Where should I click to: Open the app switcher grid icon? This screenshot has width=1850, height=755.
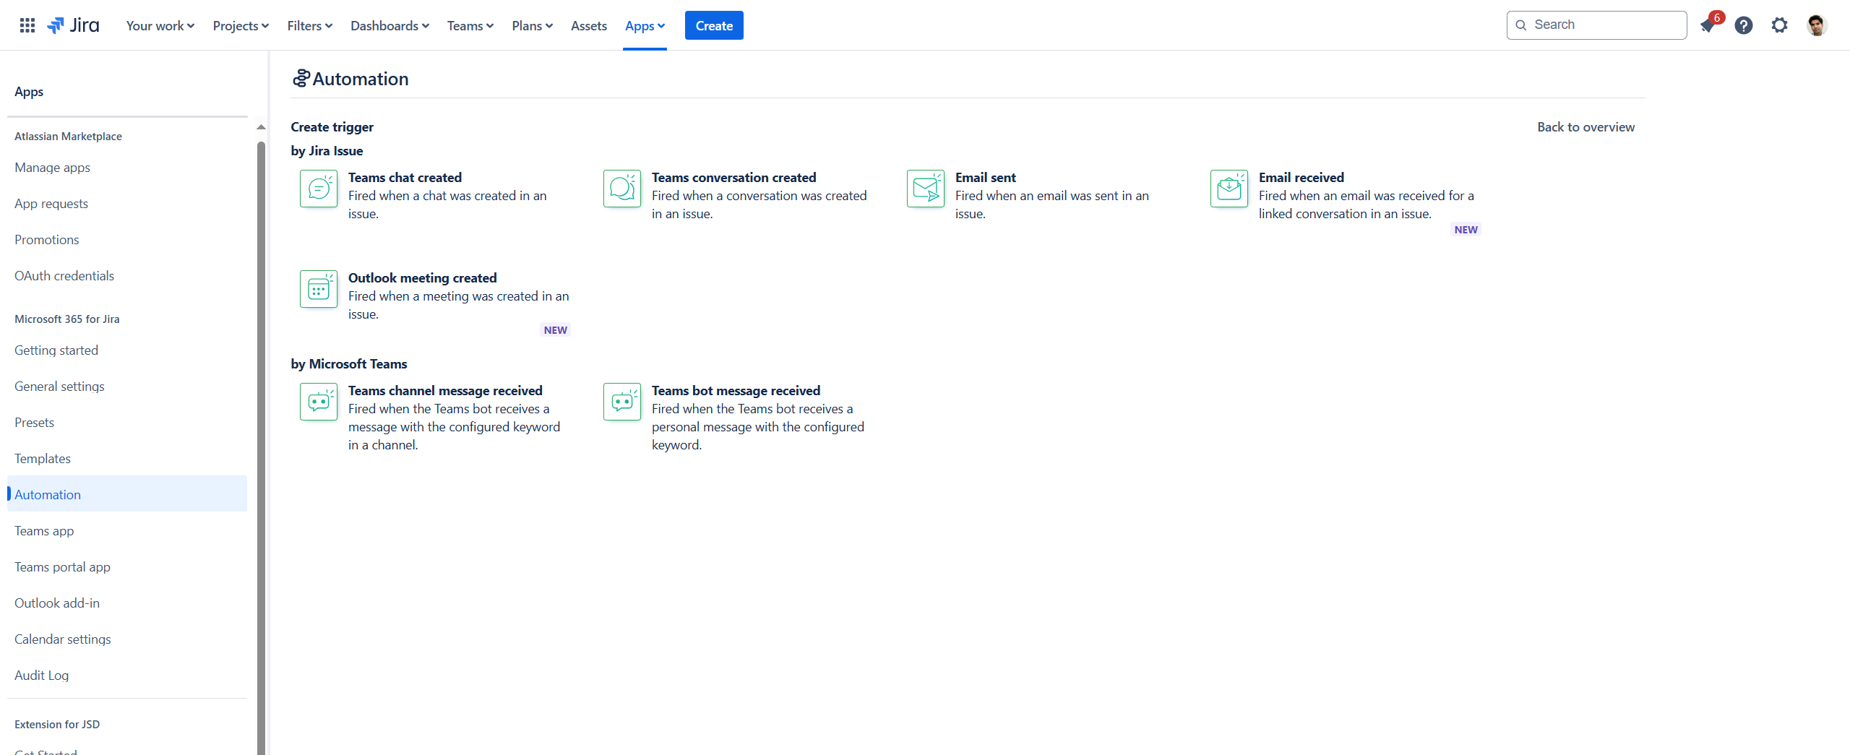pos(27,26)
